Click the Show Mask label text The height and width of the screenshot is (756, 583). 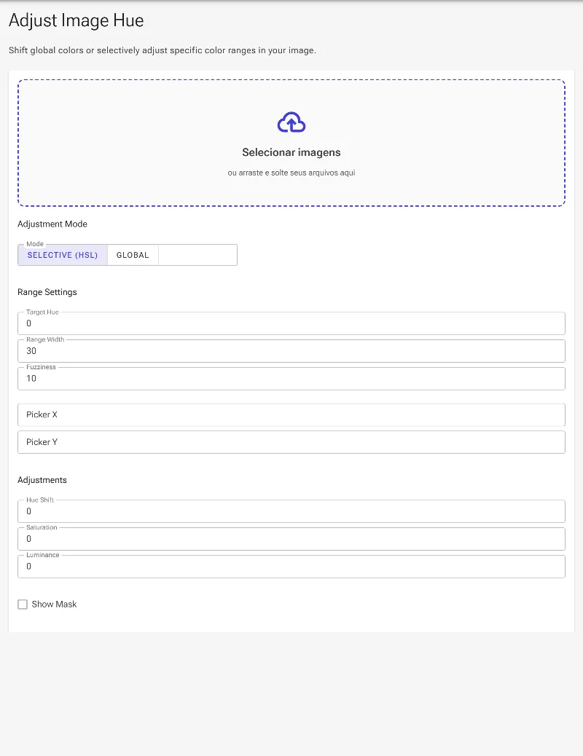tap(54, 604)
